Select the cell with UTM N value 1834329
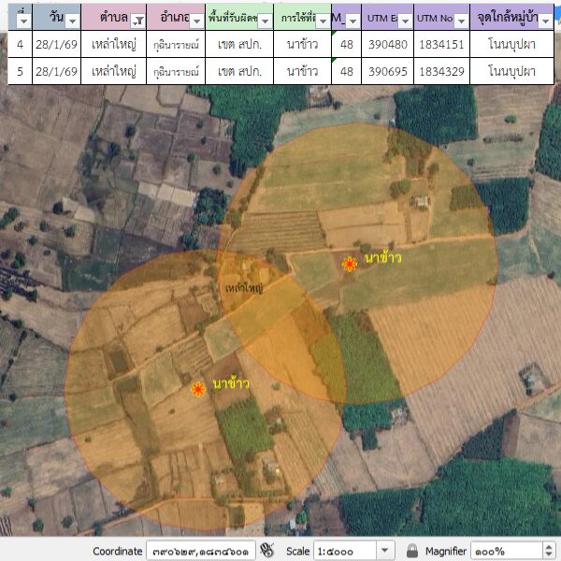561x561 pixels. [440, 71]
